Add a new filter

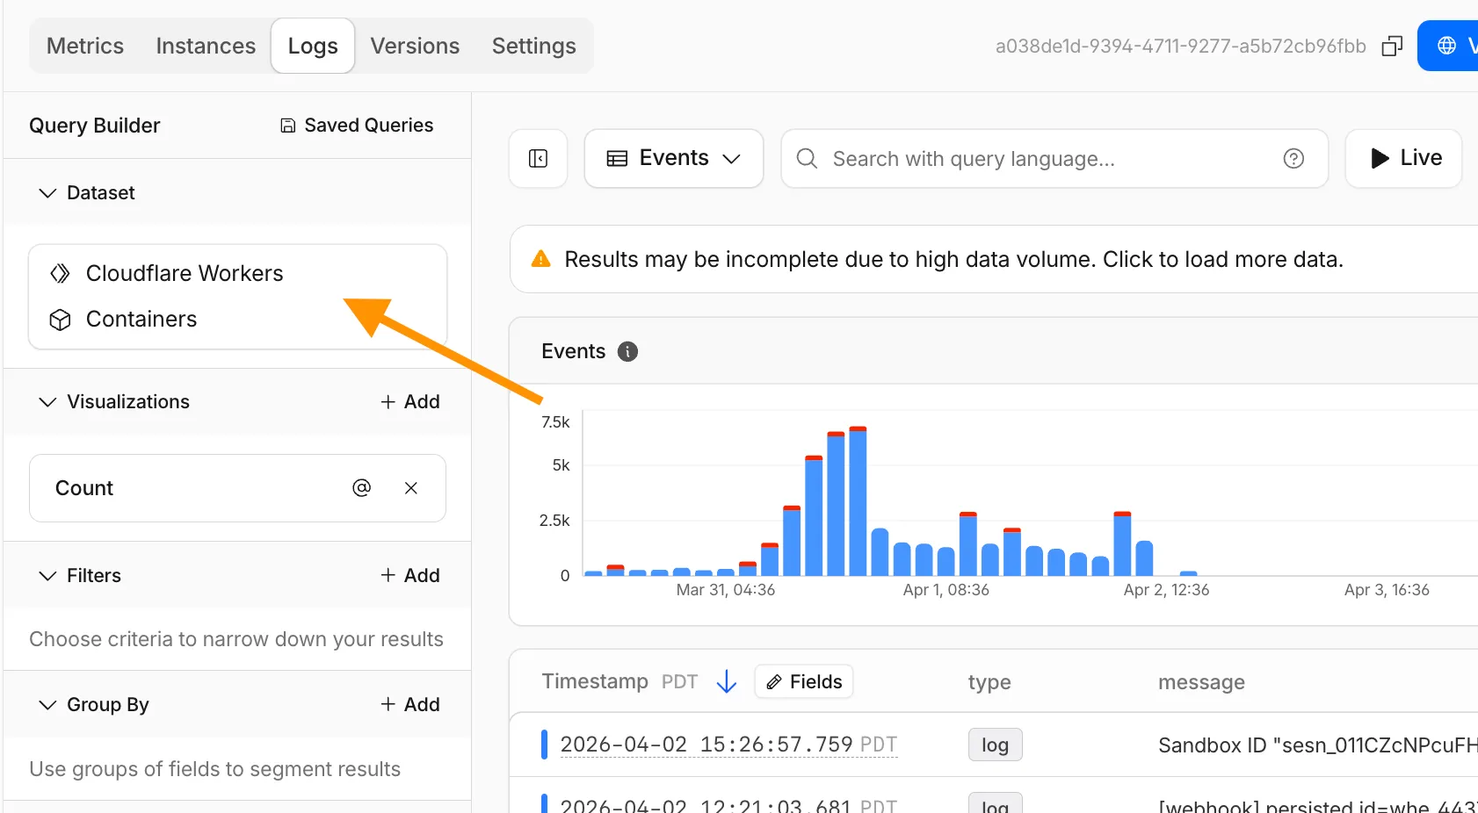(410, 575)
